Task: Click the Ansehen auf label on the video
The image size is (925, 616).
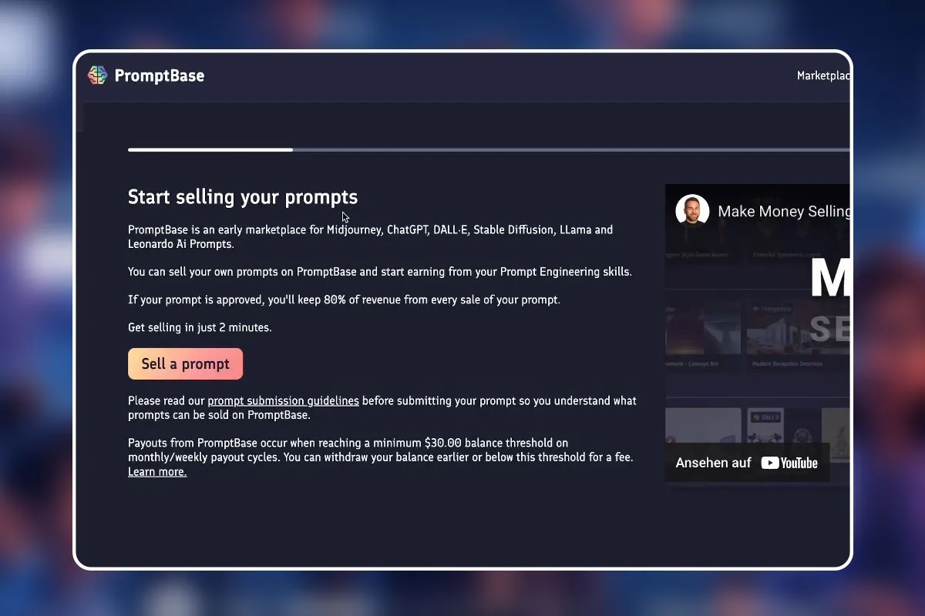Action: [714, 463]
